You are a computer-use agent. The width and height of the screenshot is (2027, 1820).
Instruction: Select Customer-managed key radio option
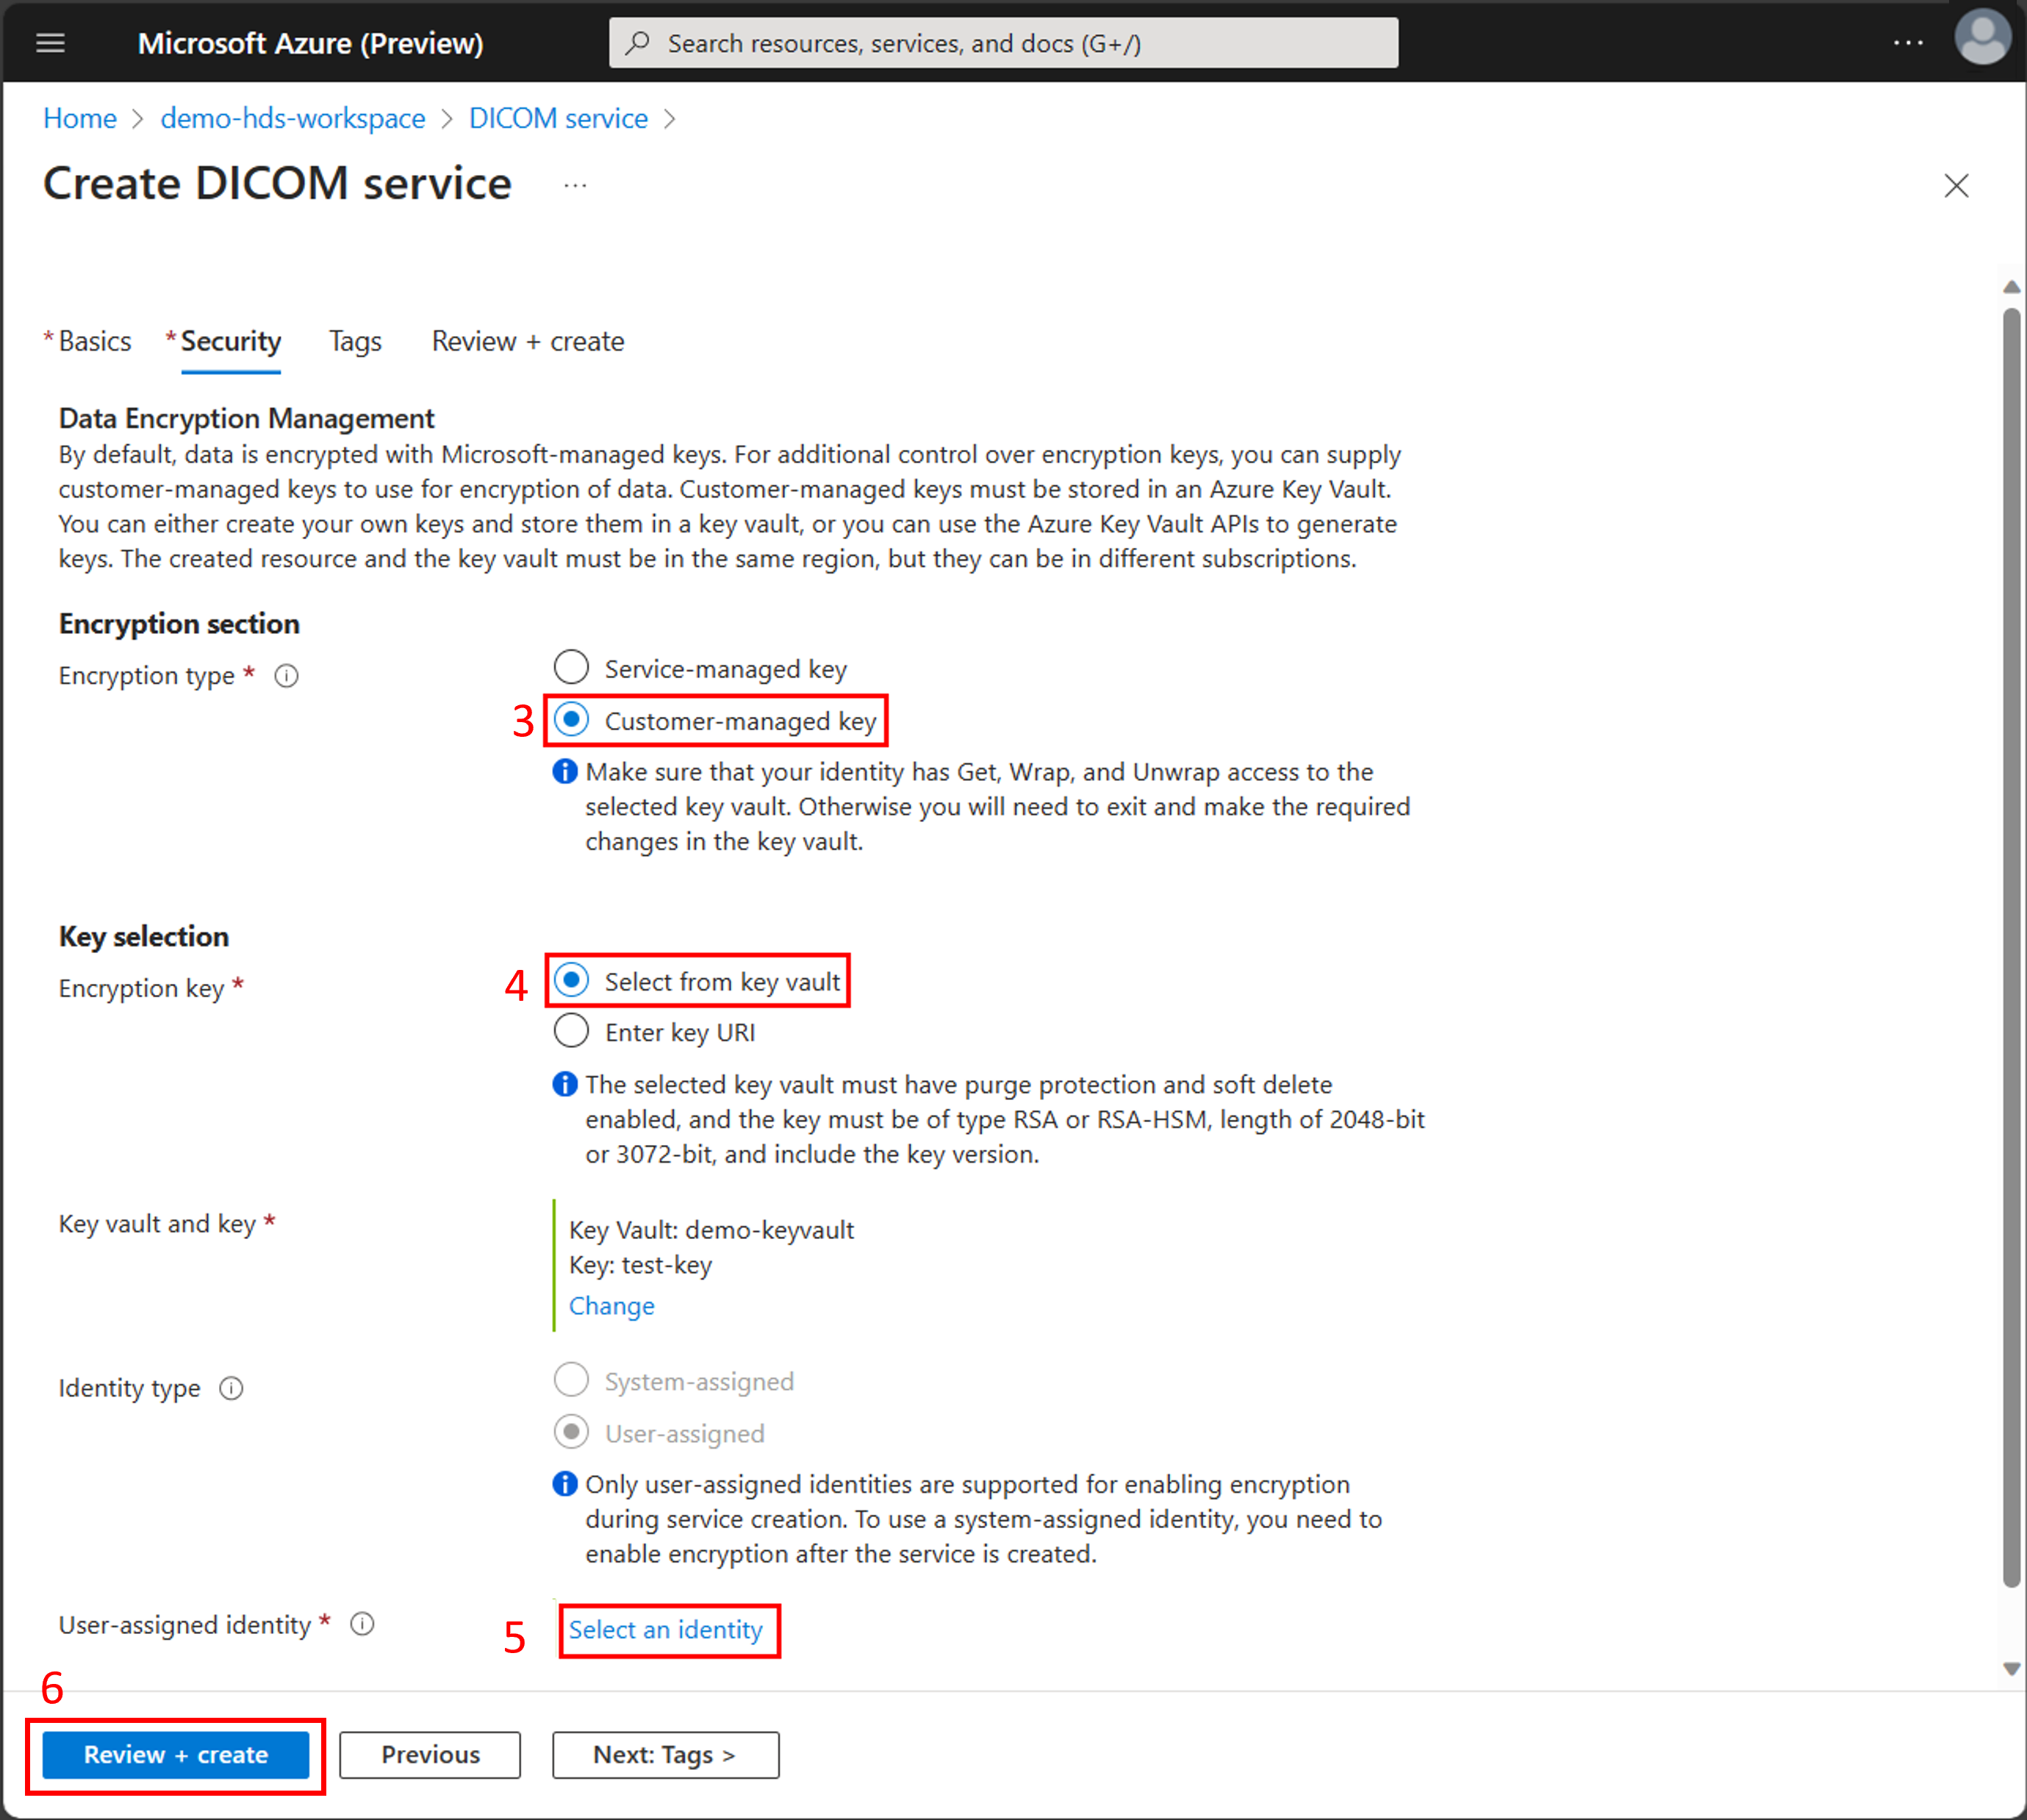[x=572, y=721]
